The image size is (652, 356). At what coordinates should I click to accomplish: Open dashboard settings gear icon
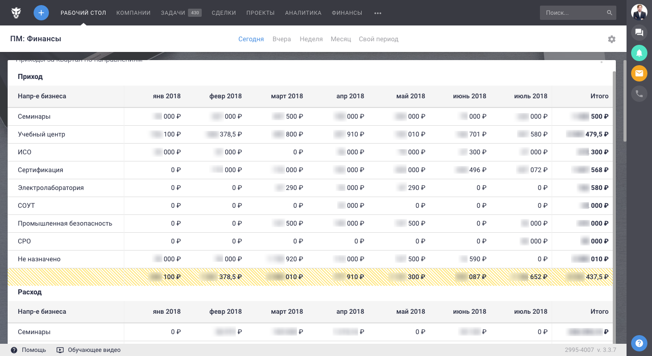[612, 39]
